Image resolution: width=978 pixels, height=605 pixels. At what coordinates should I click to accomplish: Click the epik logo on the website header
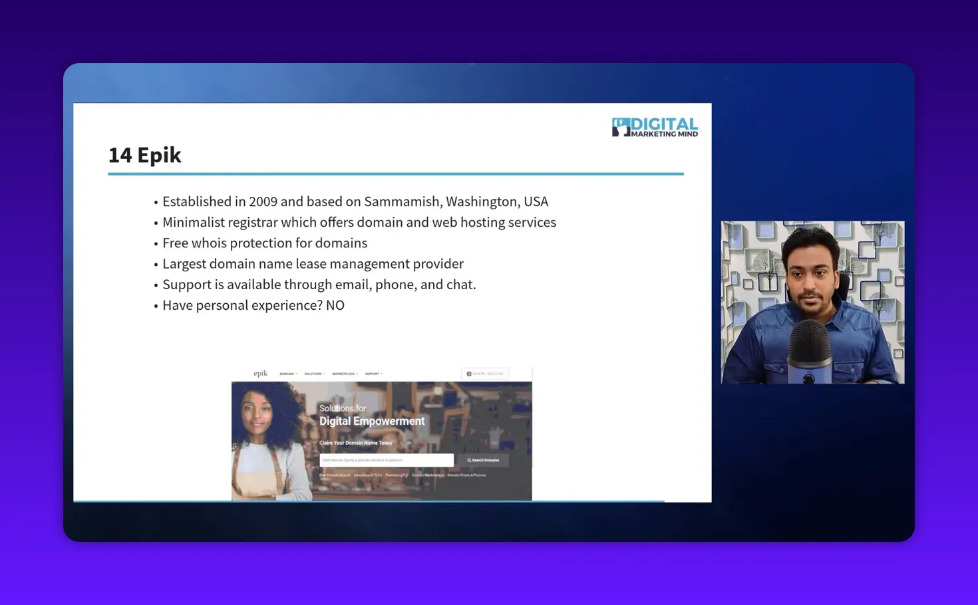(x=260, y=374)
